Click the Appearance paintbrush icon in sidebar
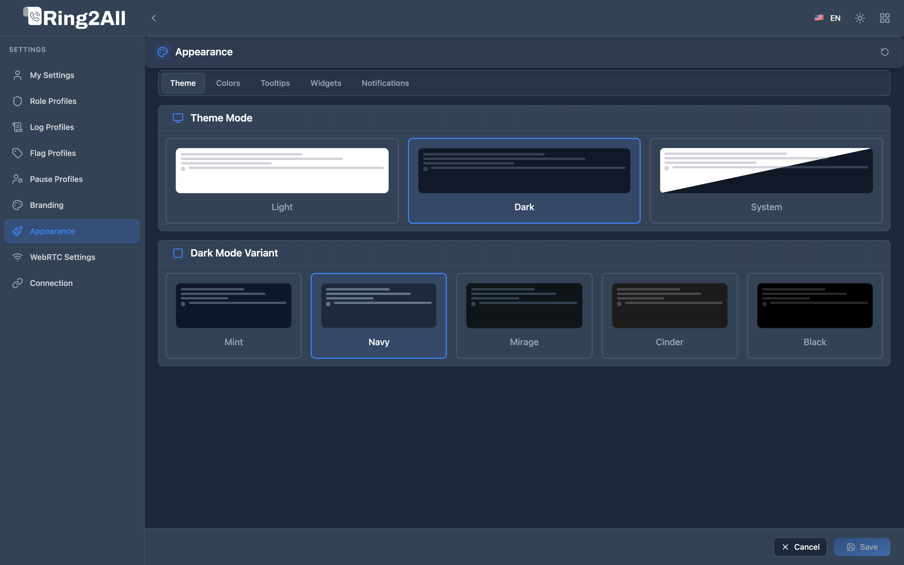Viewport: 904px width, 565px height. click(x=18, y=231)
